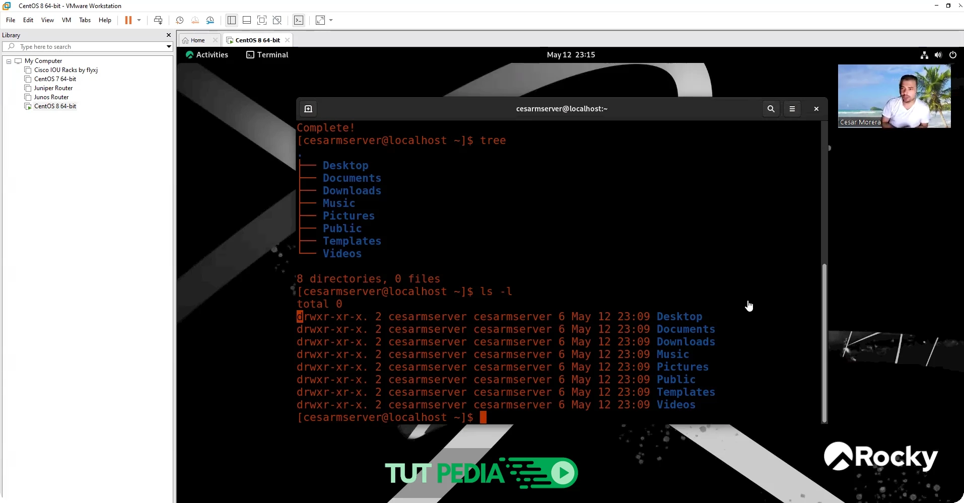
Task: Open the clock and calendar panel
Action: click(x=571, y=55)
